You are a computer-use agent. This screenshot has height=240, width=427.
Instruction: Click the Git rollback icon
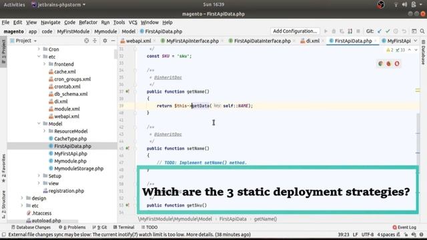tap(404, 31)
